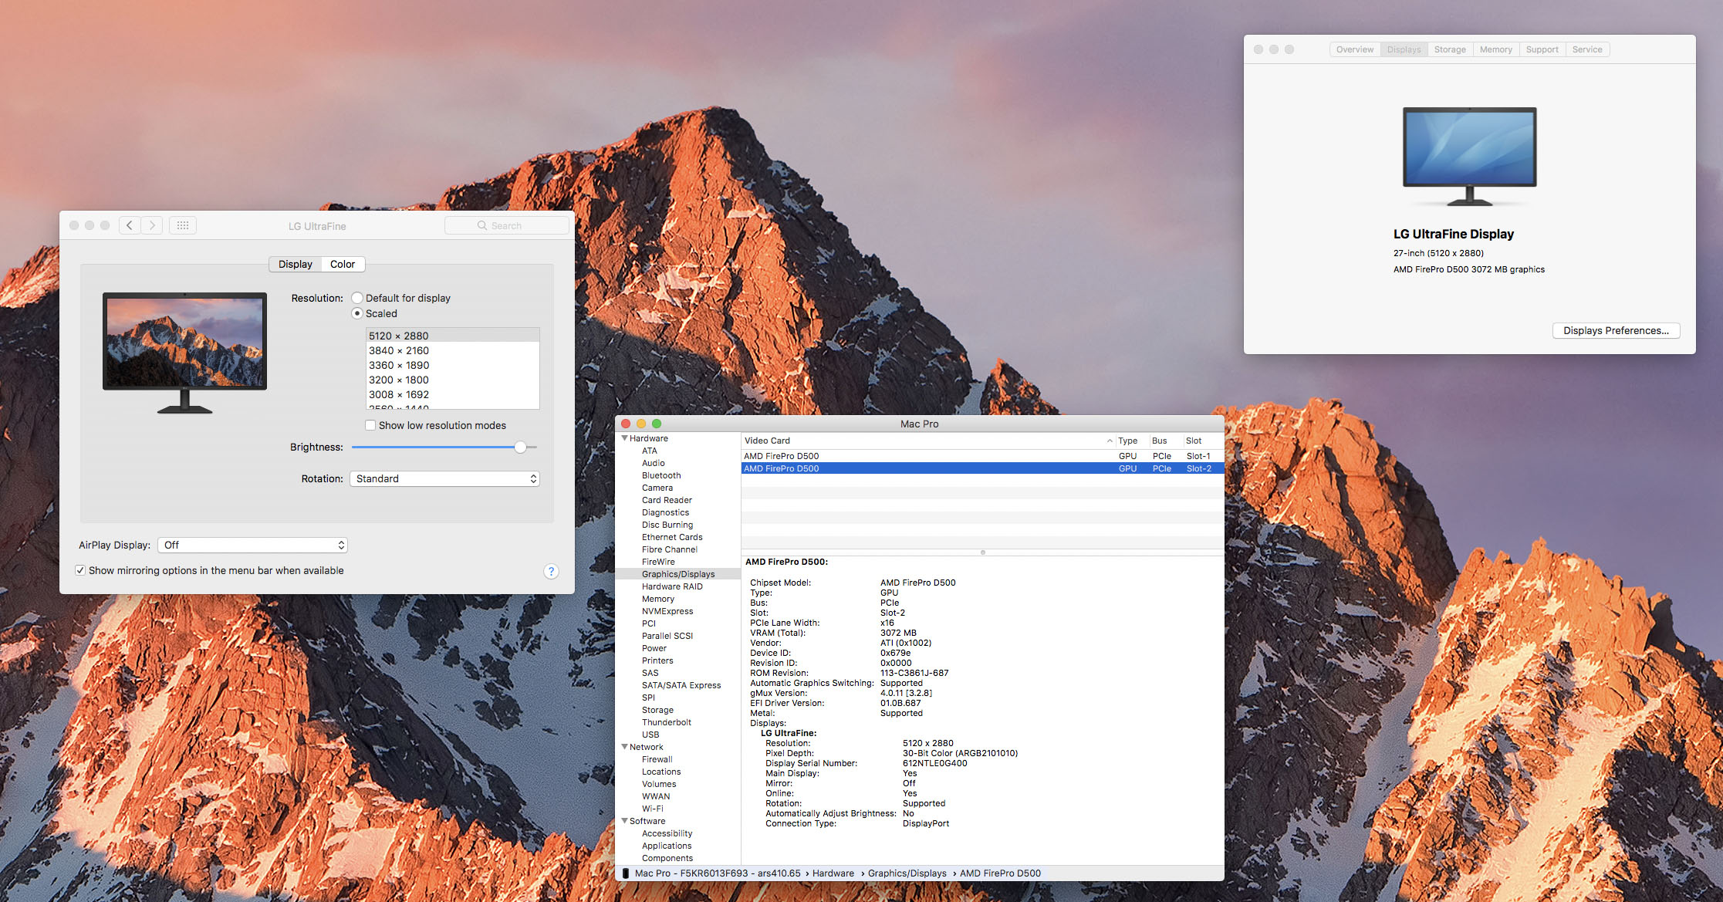Collapse the Network tree section
The height and width of the screenshot is (902, 1723).
625,747
